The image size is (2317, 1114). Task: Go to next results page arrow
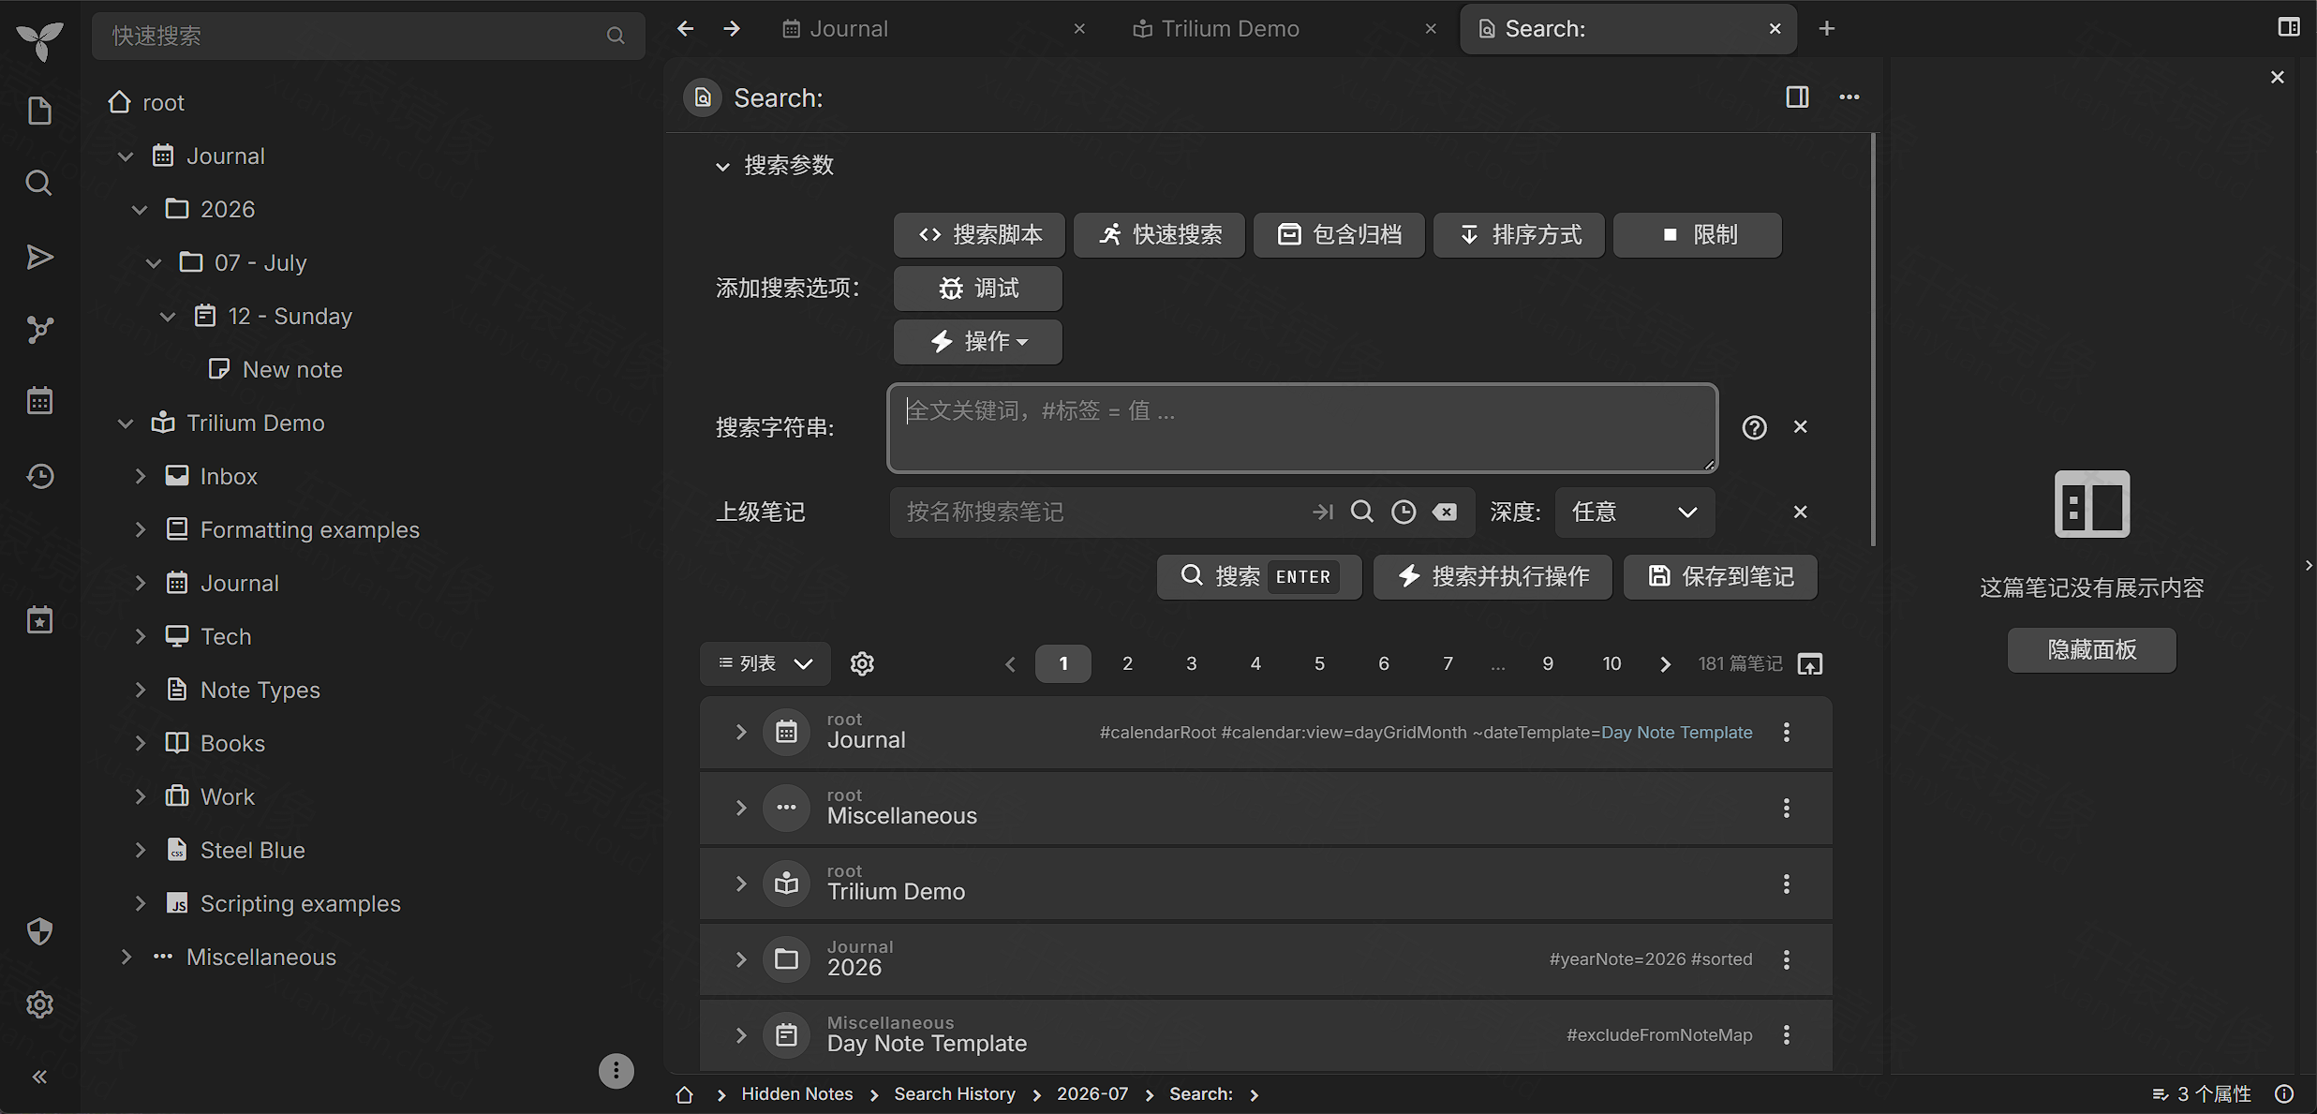pyautogui.click(x=1665, y=663)
